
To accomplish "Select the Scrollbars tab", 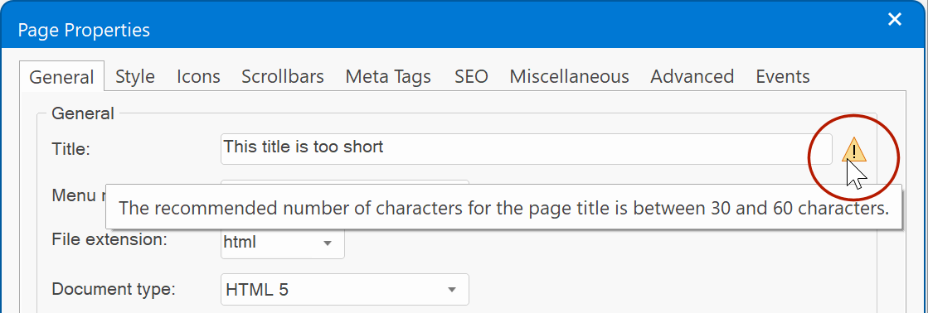I will 283,76.
